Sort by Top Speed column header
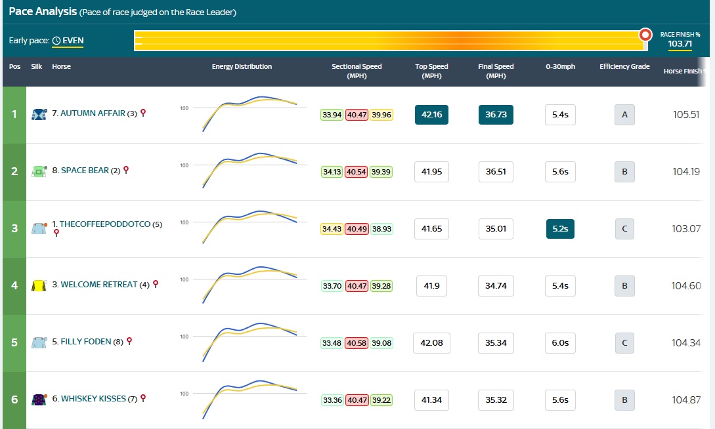The height and width of the screenshot is (429, 715). coord(431,71)
